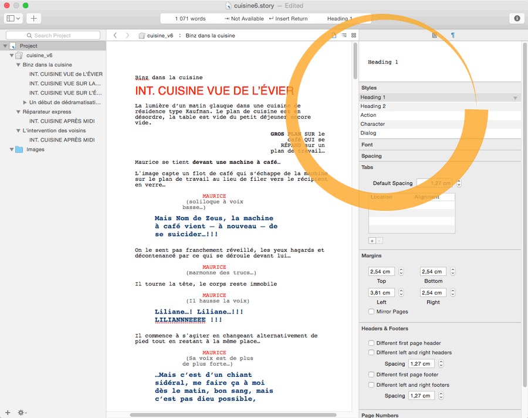Click the cuisine6.story title document icon

tap(228, 6)
